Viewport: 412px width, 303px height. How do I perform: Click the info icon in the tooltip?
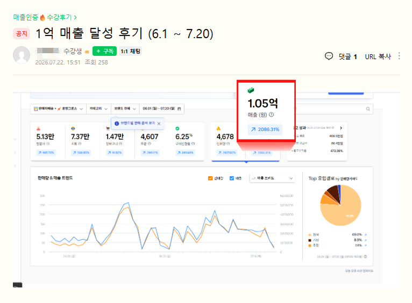click(x=117, y=124)
